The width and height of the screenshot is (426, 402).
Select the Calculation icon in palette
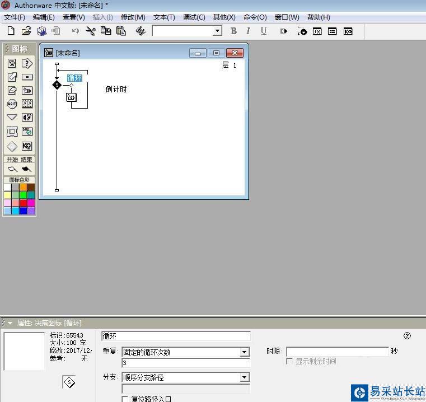(x=27, y=77)
